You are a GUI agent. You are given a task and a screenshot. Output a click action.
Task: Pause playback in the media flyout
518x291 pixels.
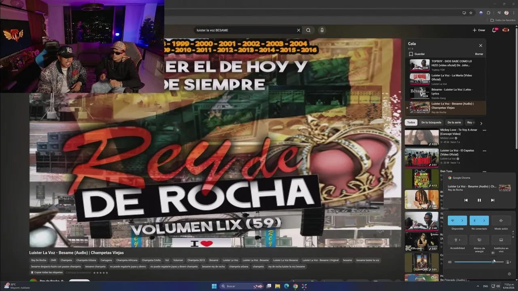coord(479,200)
